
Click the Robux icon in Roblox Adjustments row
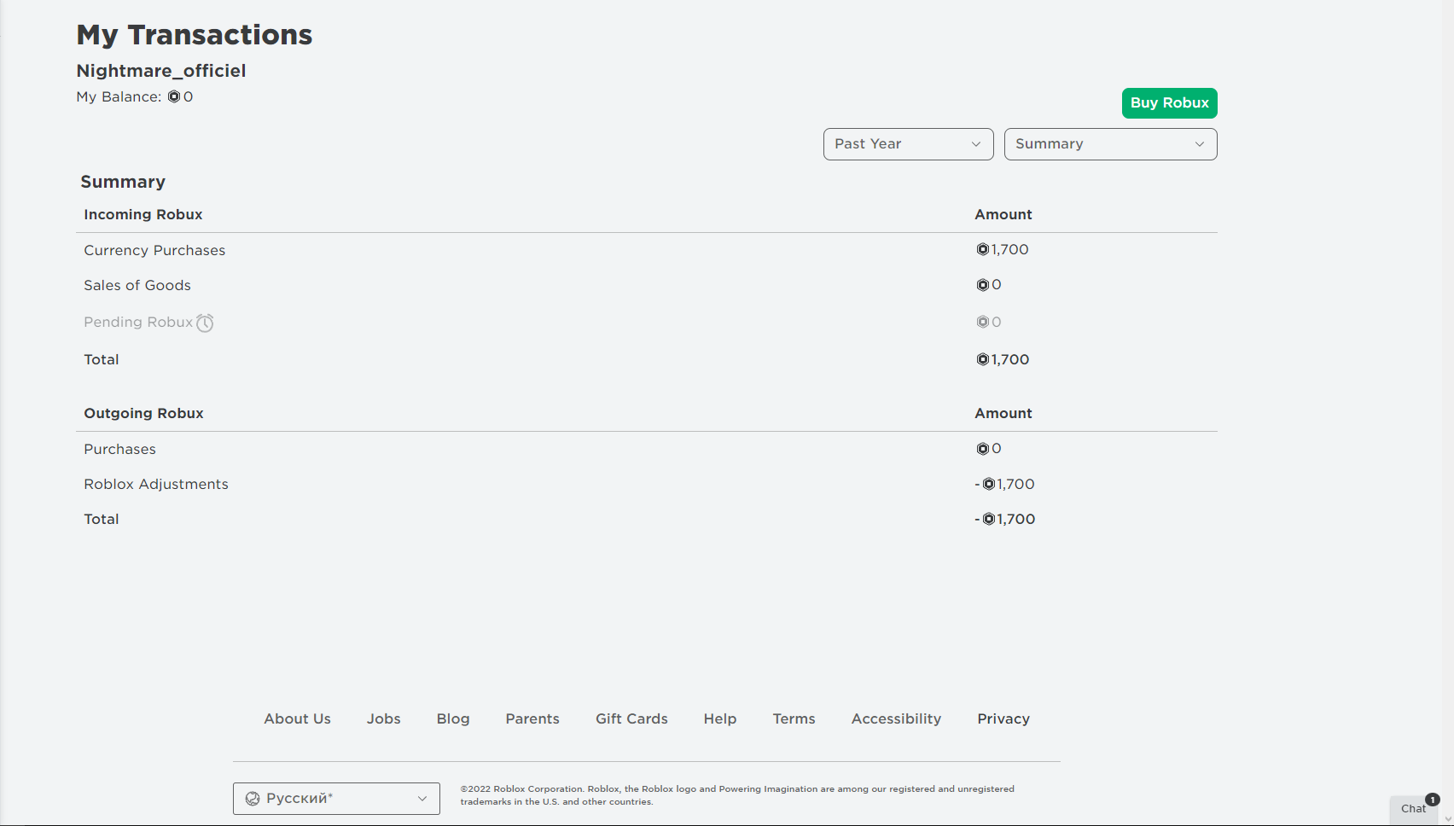[988, 485]
